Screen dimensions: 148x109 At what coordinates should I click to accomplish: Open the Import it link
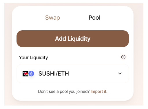pyautogui.click(x=99, y=91)
